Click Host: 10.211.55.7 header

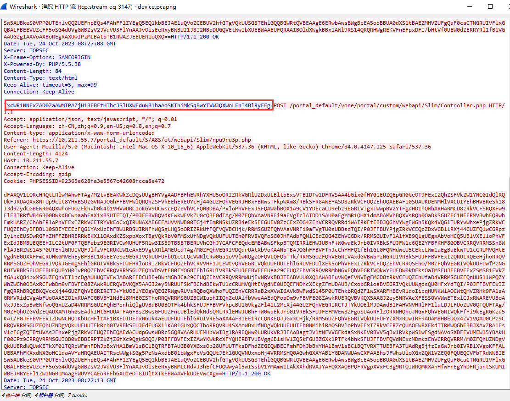(31, 160)
